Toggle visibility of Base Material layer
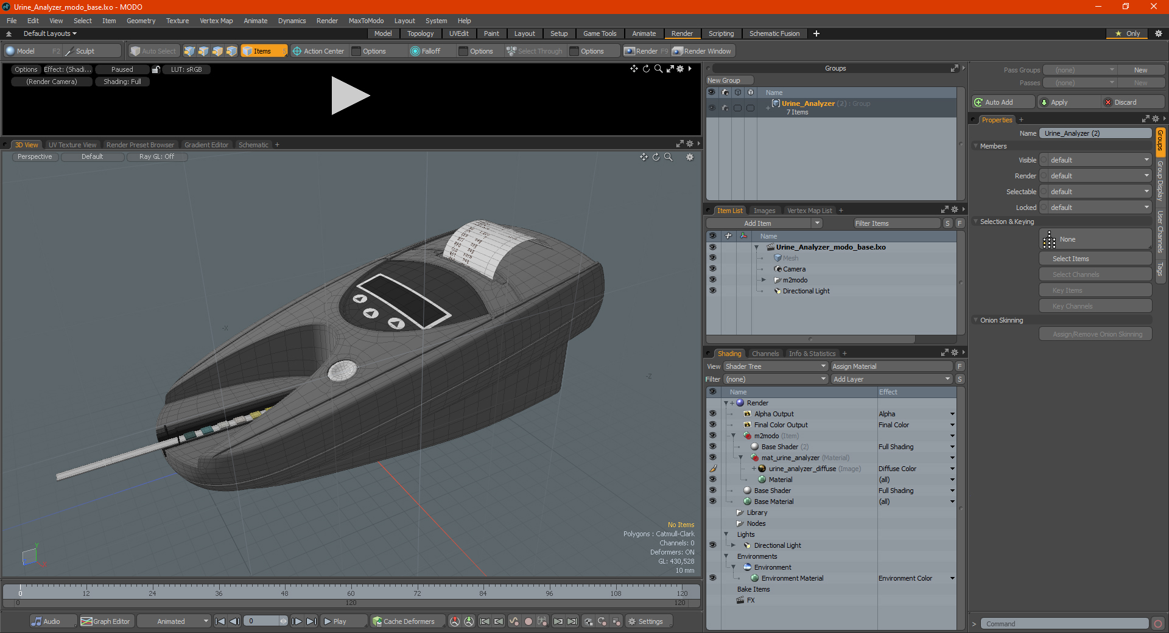 coord(712,502)
